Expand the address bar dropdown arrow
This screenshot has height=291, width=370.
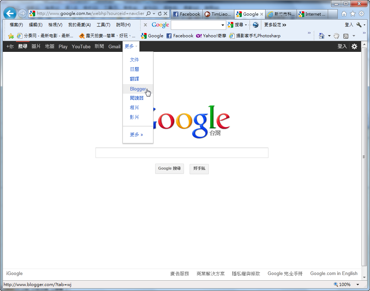[x=154, y=14]
